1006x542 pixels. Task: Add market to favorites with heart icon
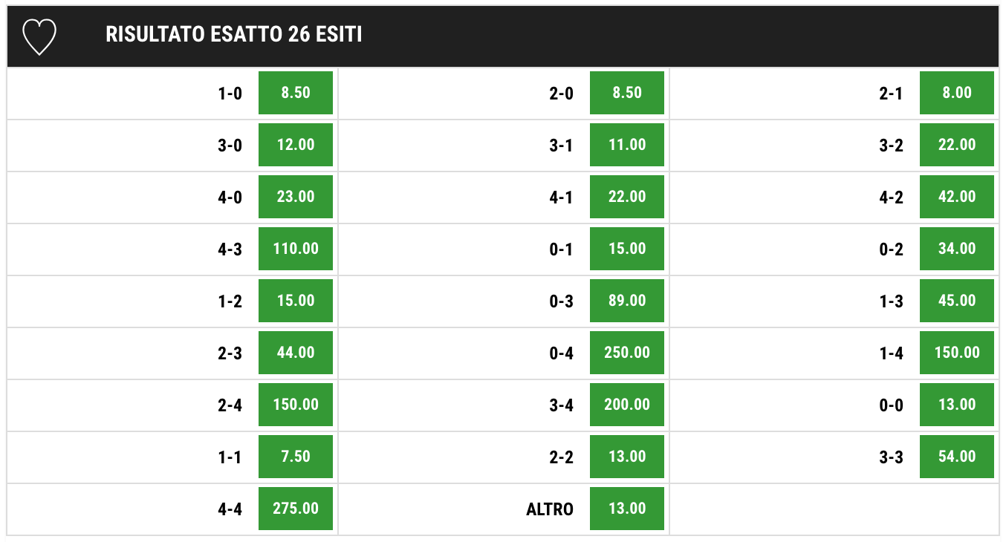click(x=39, y=36)
